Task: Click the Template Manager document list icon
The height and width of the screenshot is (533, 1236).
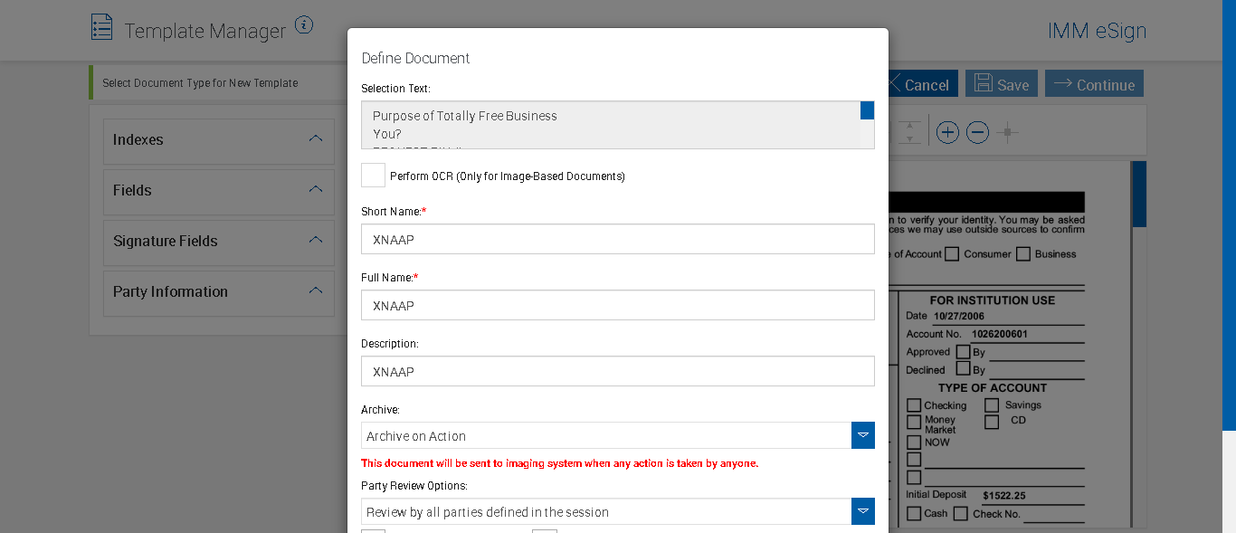Action: (102, 27)
